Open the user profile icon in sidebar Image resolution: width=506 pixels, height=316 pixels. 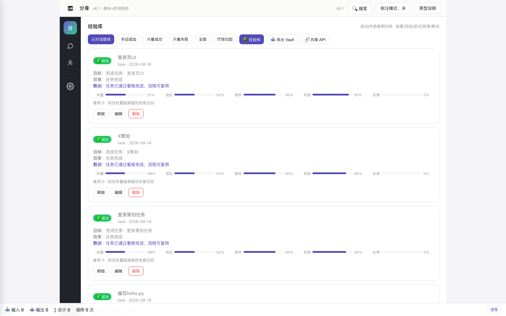pyautogui.click(x=70, y=63)
